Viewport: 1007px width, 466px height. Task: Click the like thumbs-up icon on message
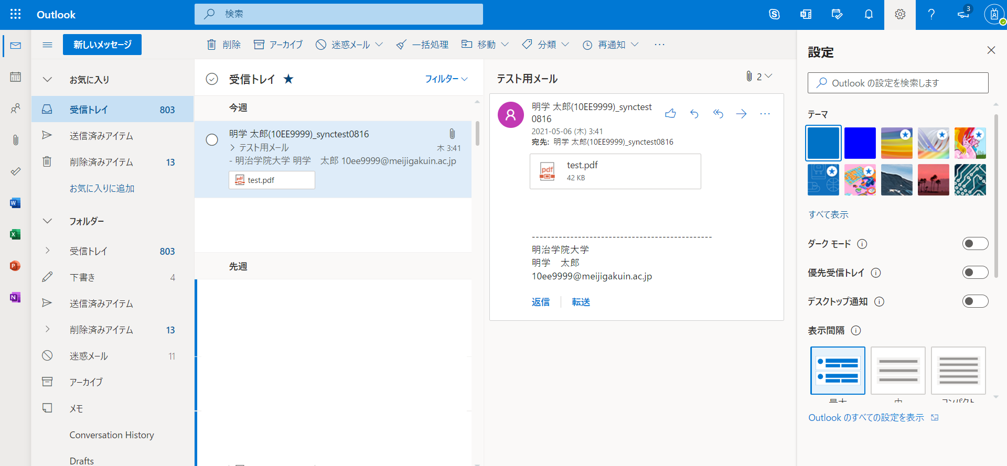coord(670,114)
